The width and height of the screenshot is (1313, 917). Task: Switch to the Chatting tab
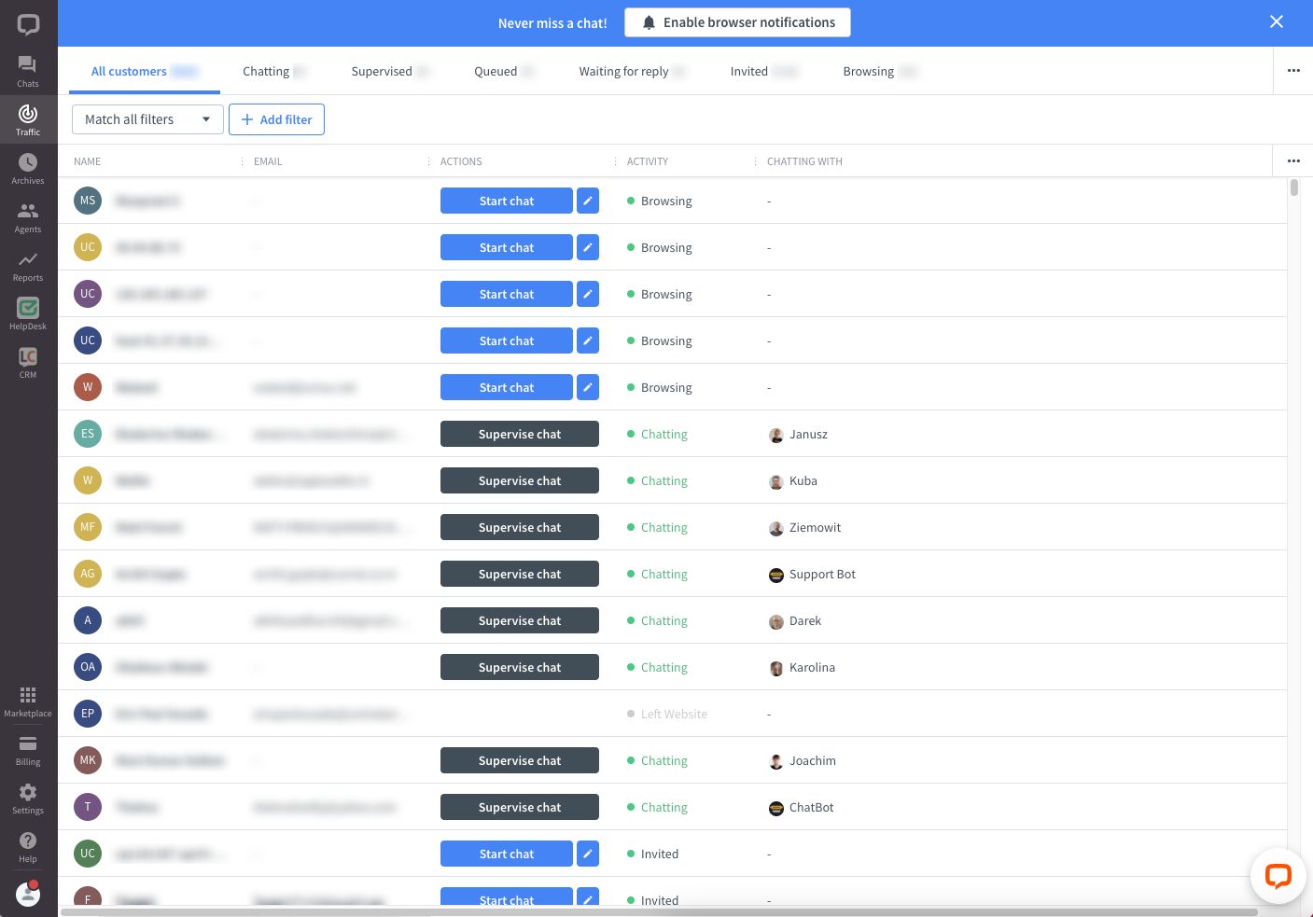(x=266, y=71)
